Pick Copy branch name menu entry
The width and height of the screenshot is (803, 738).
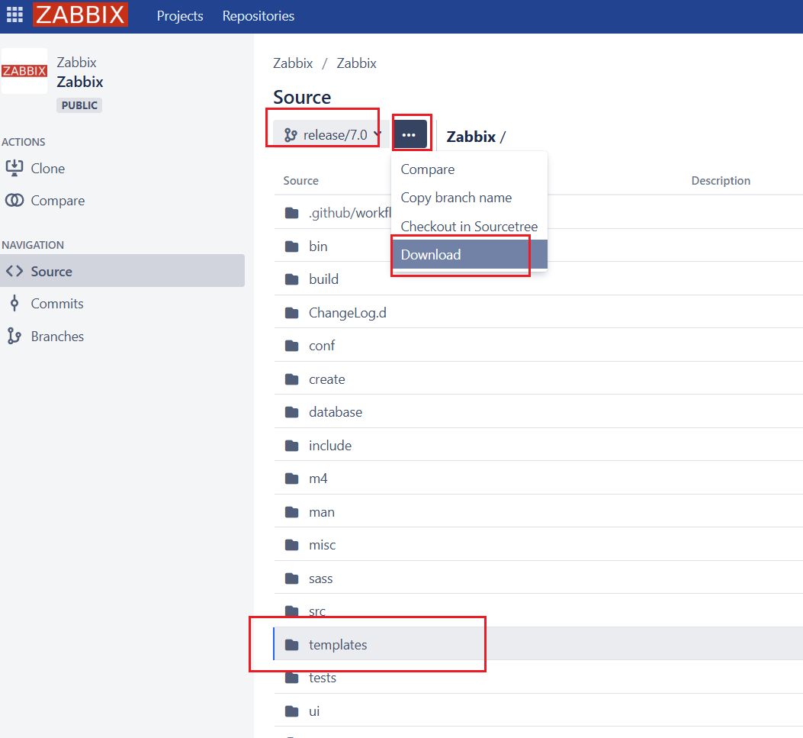pos(456,198)
